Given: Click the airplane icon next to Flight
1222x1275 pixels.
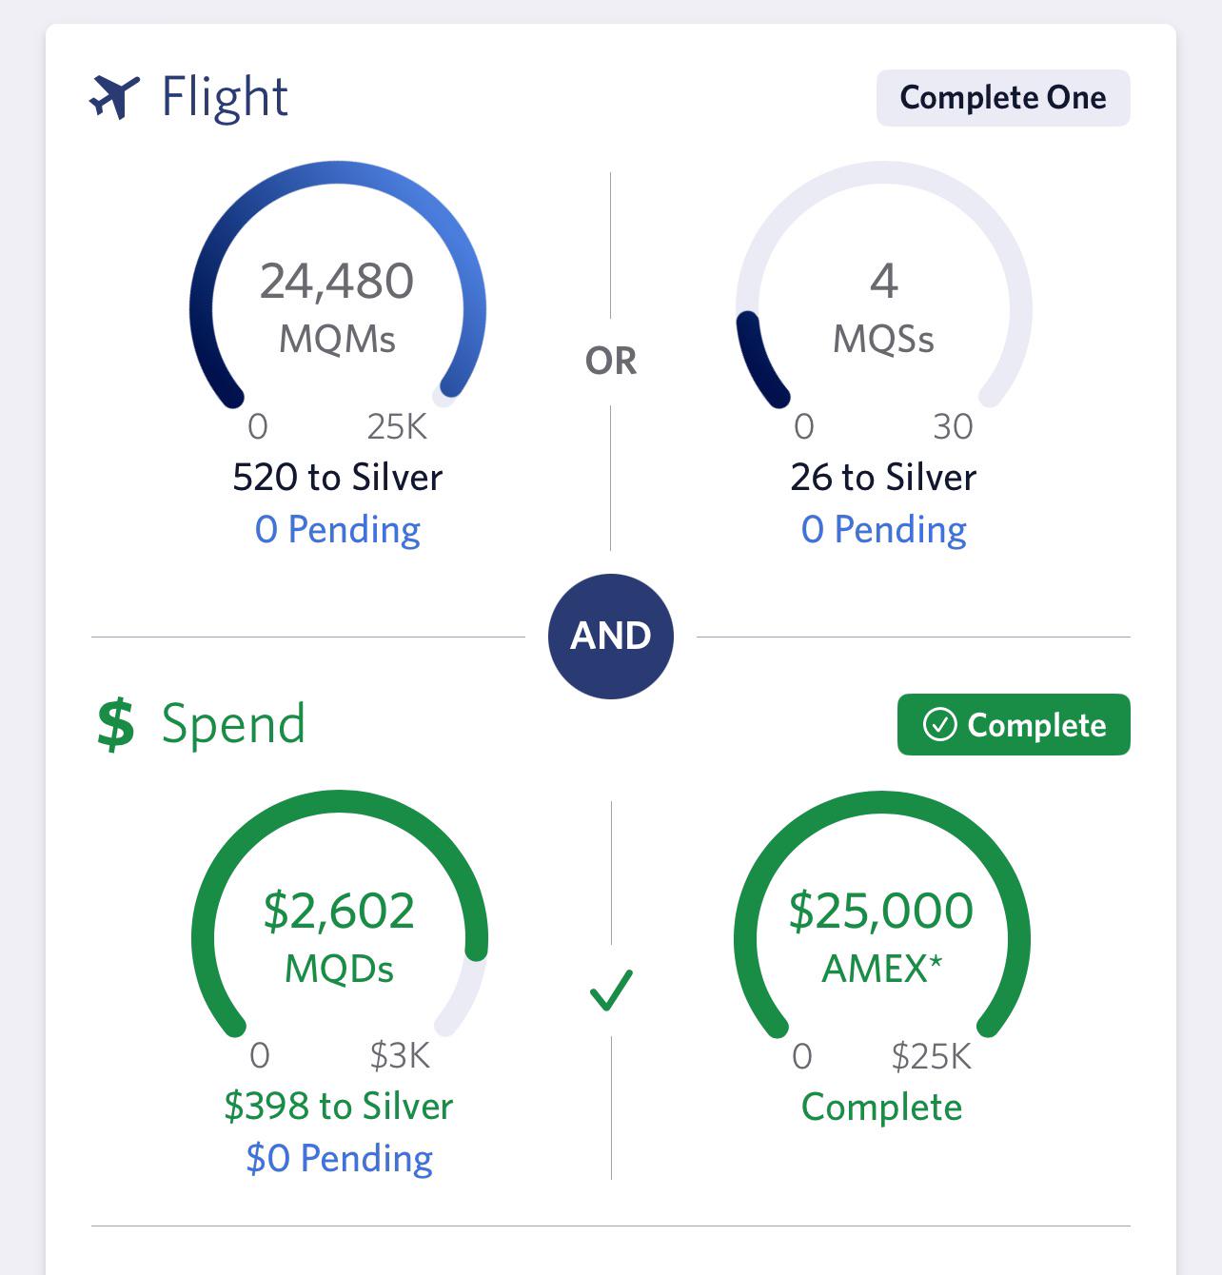Looking at the screenshot, I should pyautogui.click(x=114, y=94).
